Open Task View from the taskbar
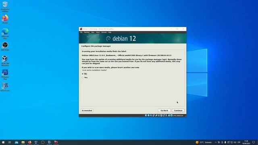The width and height of the screenshot is (258, 145). 10,142
